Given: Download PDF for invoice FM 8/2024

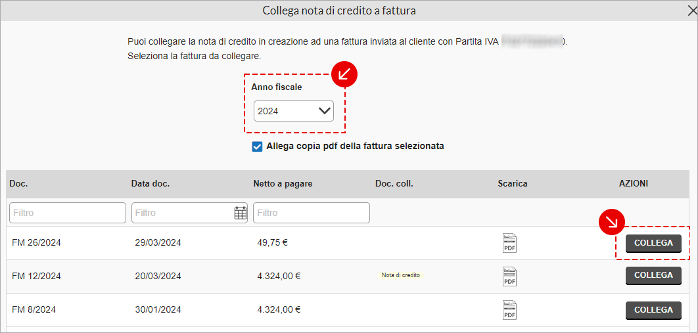Looking at the screenshot, I should 510,310.
